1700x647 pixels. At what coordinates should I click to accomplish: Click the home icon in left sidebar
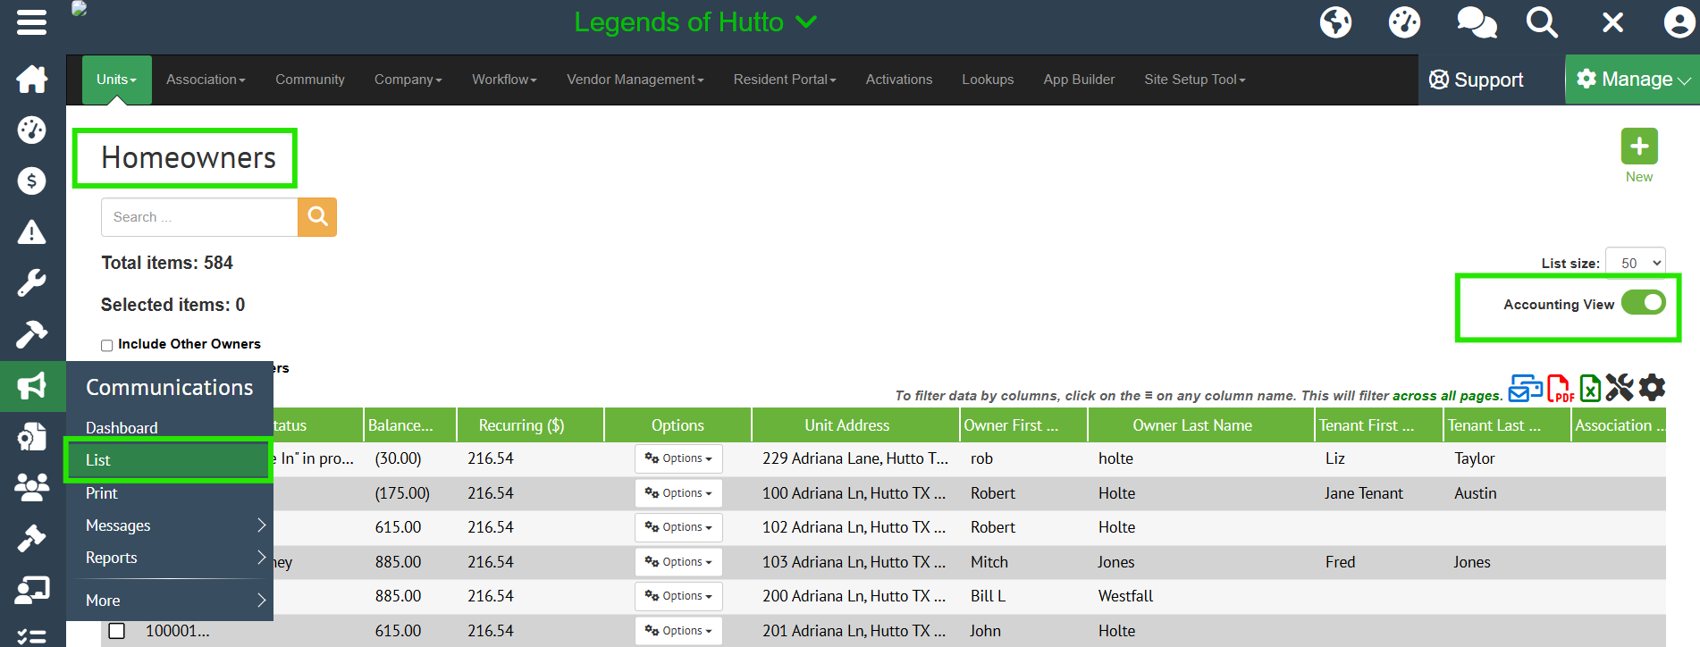(x=32, y=80)
